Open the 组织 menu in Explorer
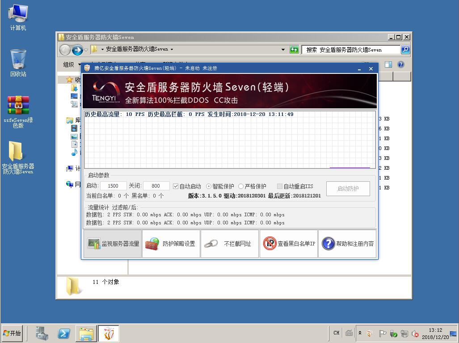Image resolution: width=459 pixels, height=343 pixels. (x=72, y=64)
